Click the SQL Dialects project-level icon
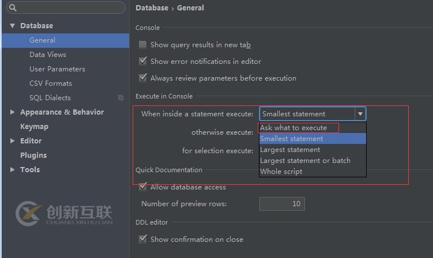 121,98
